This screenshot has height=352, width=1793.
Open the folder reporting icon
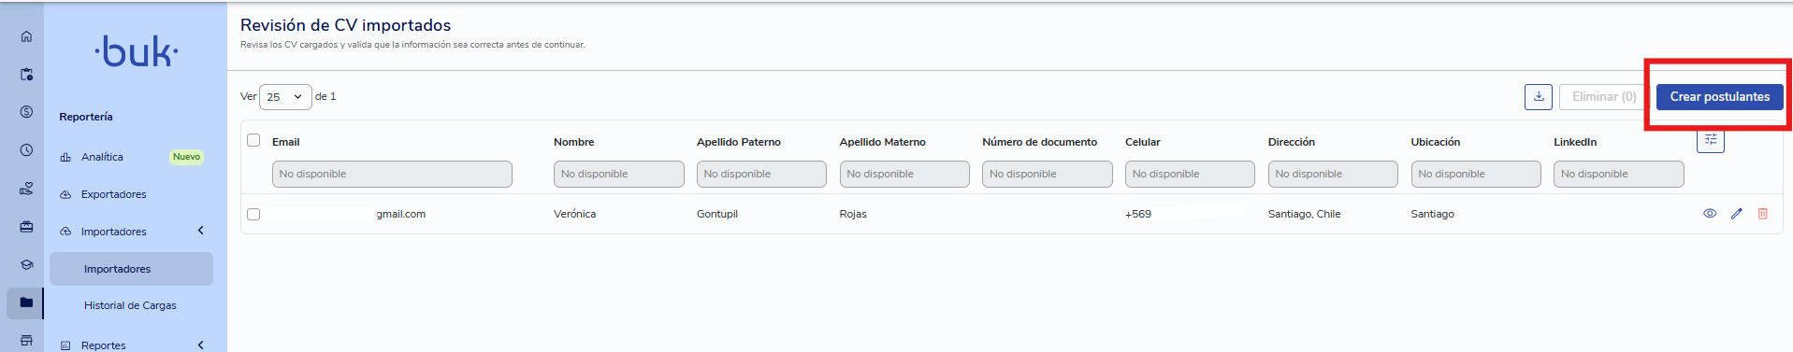(x=26, y=303)
